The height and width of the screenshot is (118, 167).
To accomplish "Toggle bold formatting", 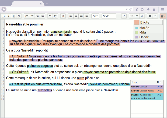I will coord(4,16).
